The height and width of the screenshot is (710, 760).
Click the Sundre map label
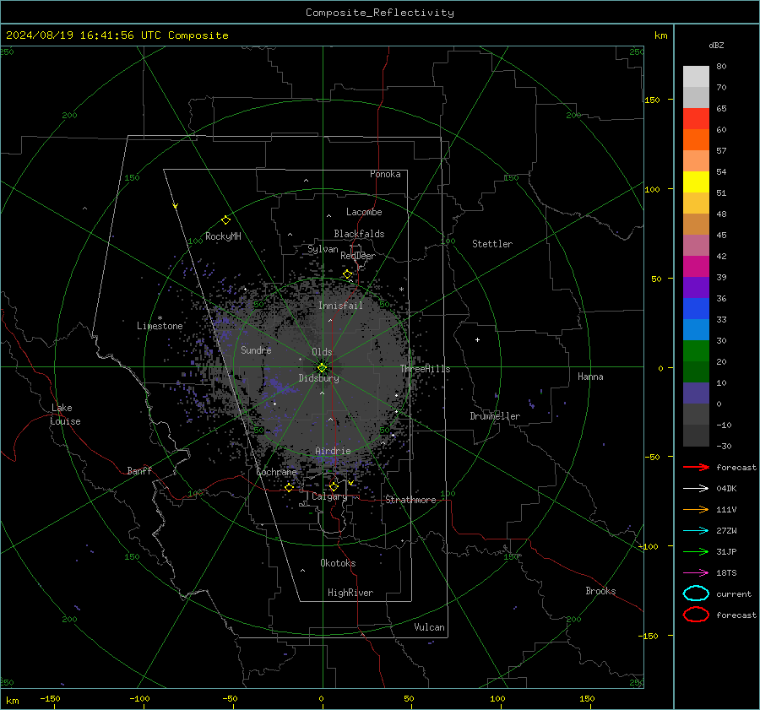tap(256, 350)
